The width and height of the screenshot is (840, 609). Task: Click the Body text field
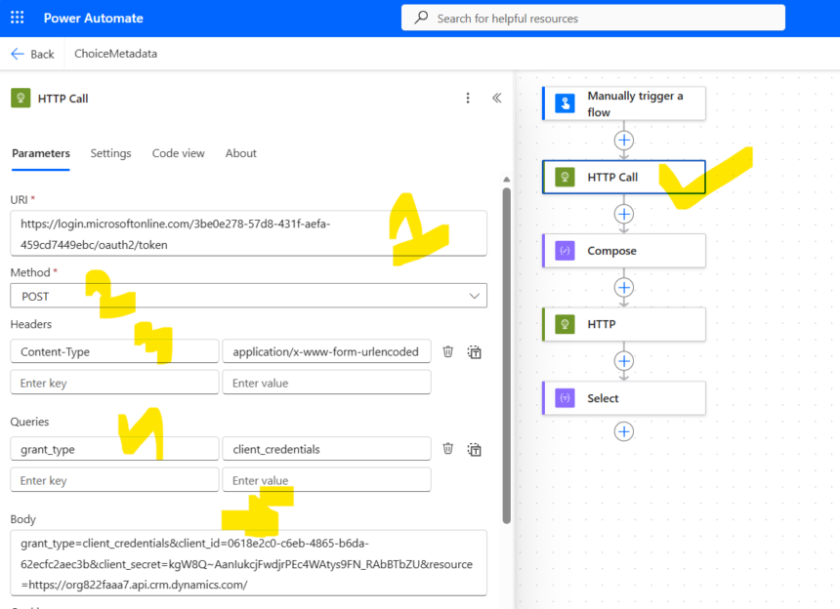click(x=248, y=562)
